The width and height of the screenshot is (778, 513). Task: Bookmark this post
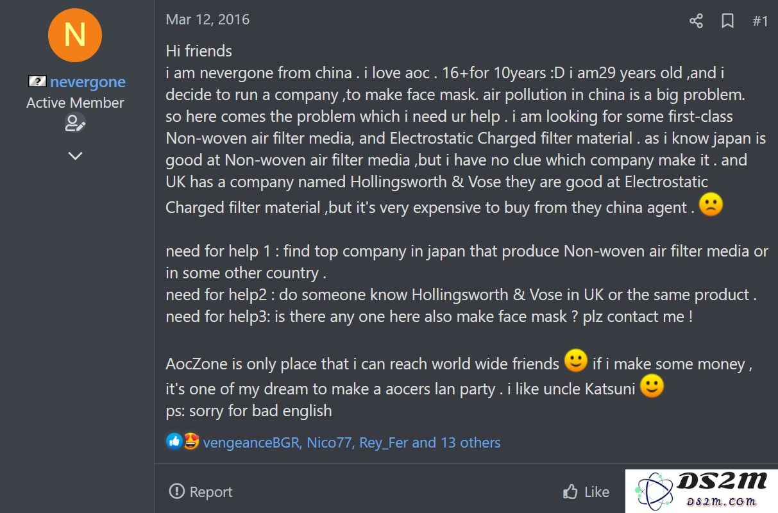tap(727, 21)
